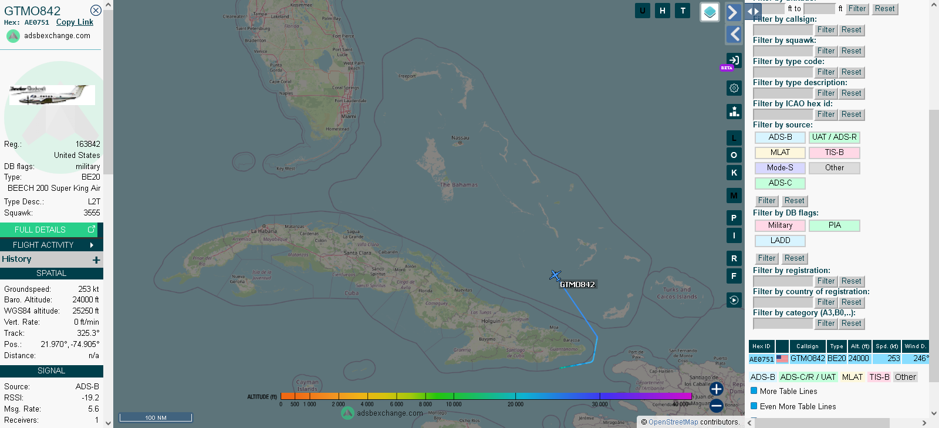This screenshot has width=939, height=428.
Task: Open the OpenStreetMap attribution link
Action: pos(673,422)
